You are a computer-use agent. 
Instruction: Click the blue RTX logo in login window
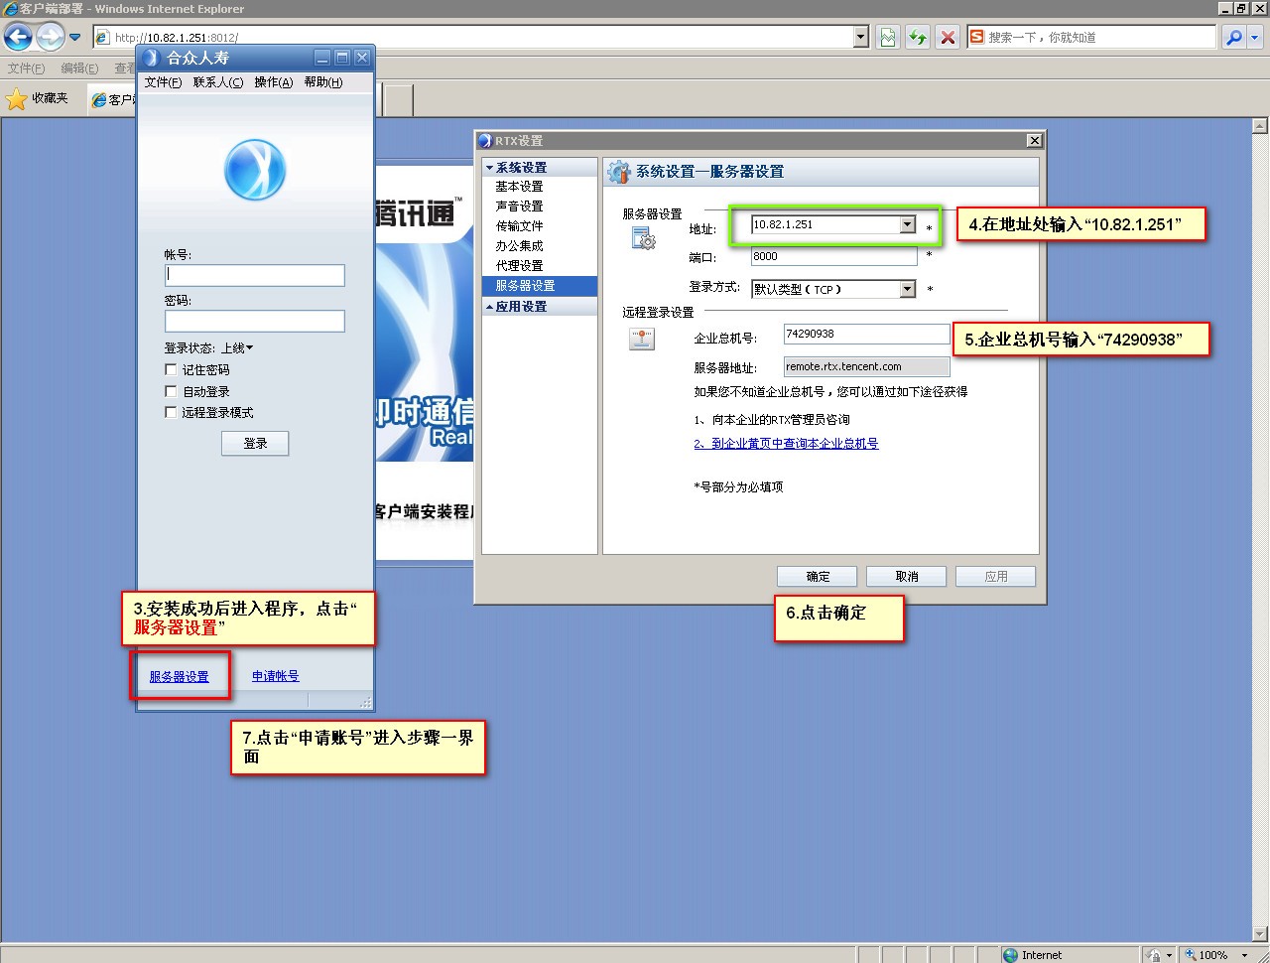[x=255, y=170]
